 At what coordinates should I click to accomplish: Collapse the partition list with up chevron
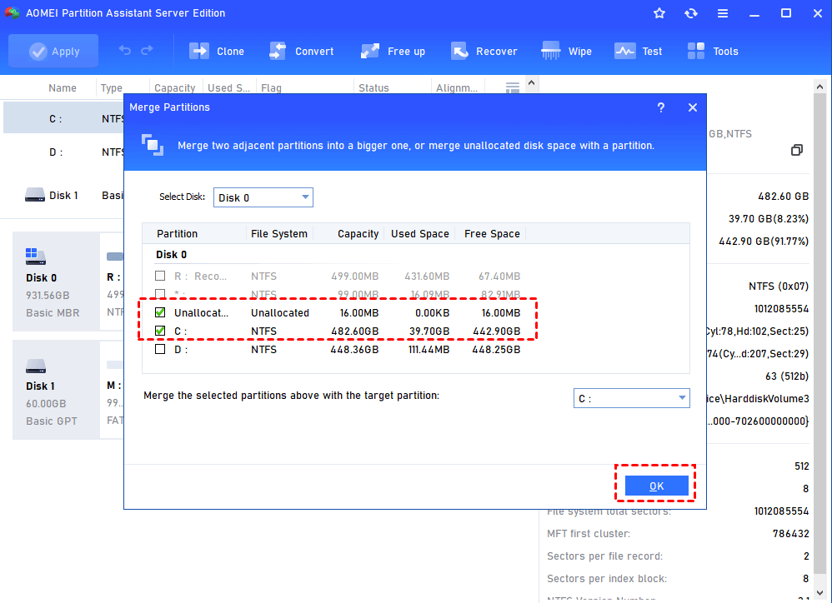pos(531,83)
